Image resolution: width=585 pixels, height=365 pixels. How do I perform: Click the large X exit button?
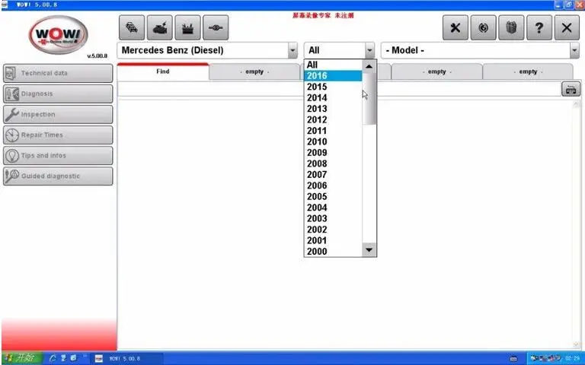tap(567, 27)
